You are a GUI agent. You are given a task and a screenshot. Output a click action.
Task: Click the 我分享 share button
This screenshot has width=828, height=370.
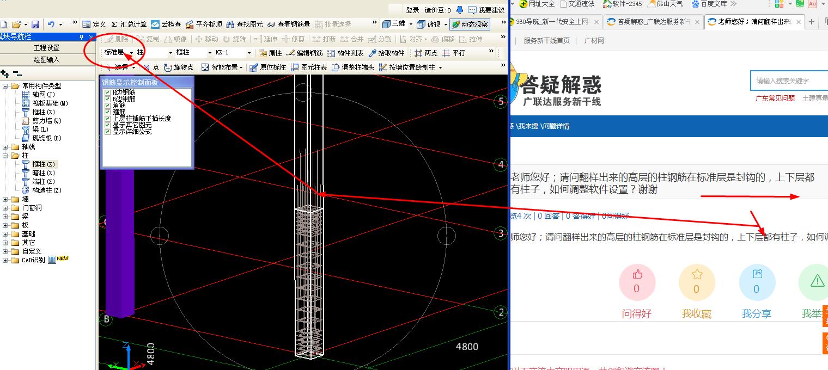(x=757, y=283)
